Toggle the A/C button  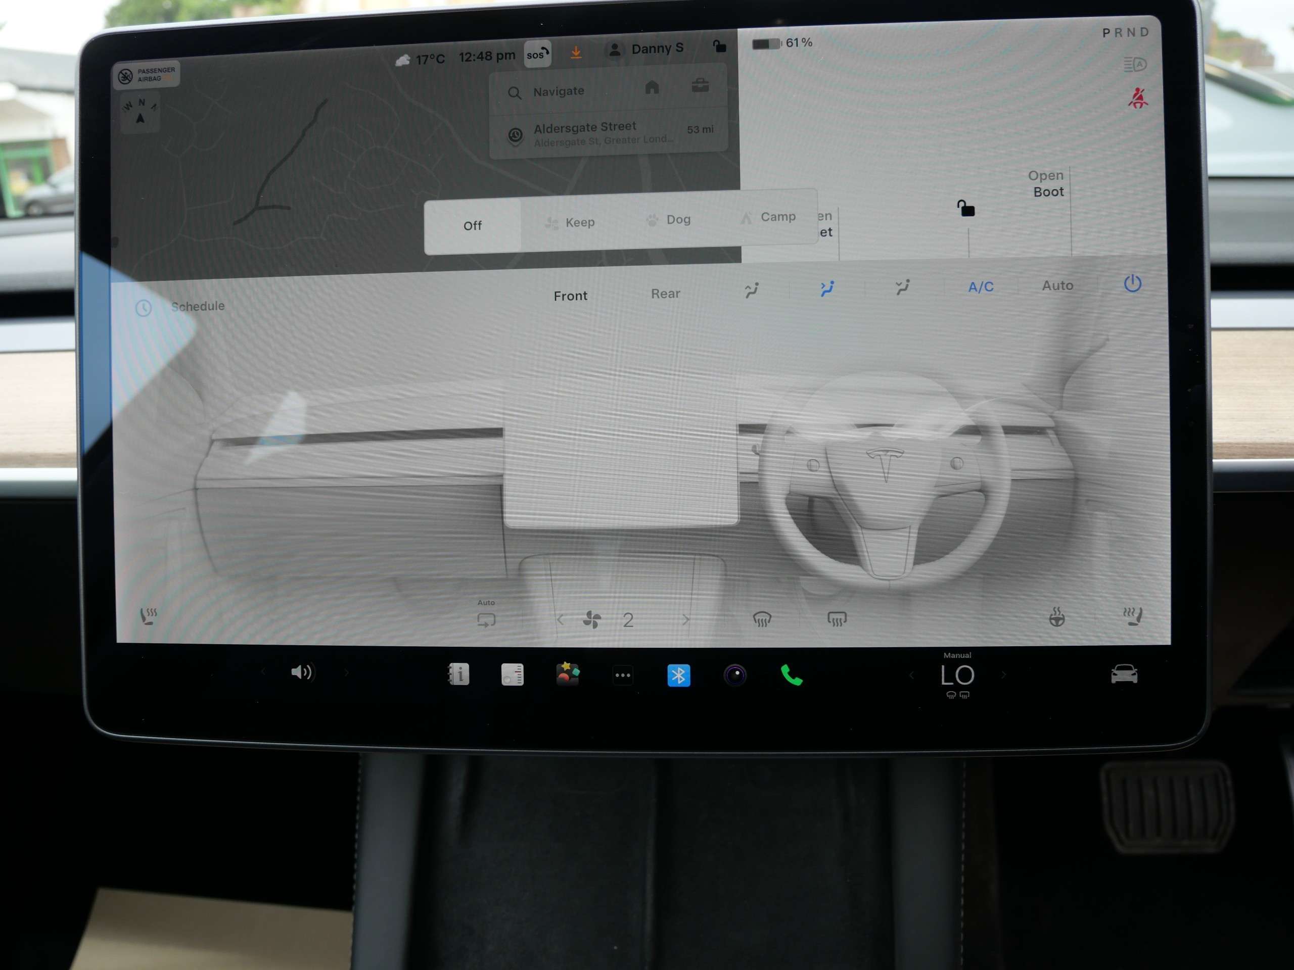coord(981,287)
